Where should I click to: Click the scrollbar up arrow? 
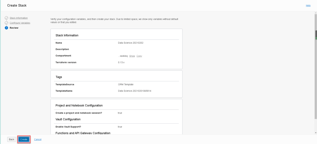(316, 13)
